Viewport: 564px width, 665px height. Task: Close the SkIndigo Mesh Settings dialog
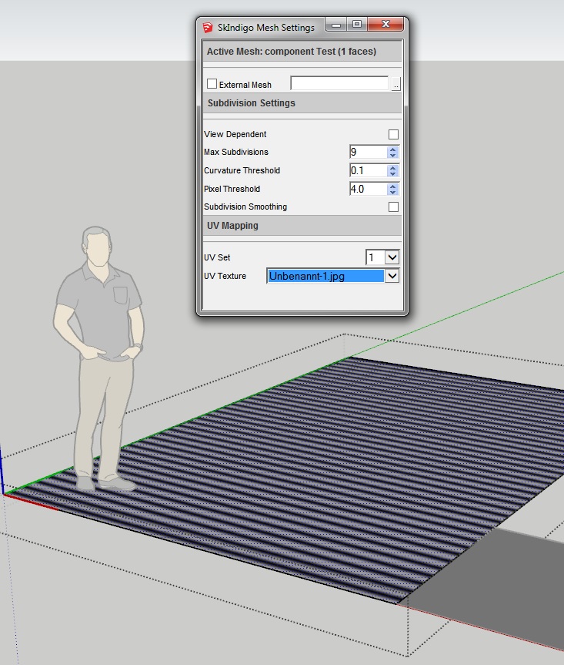385,25
